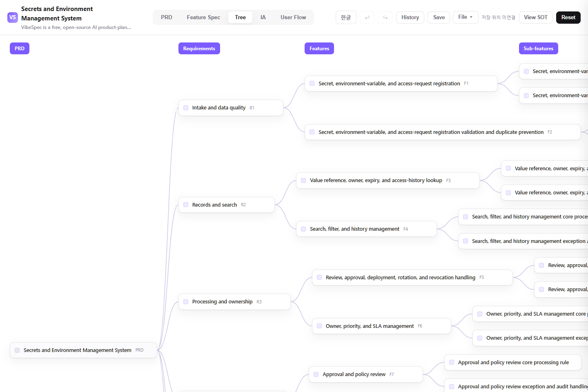The height and width of the screenshot is (392, 588).
Task: Click the Features column header badge
Action: (319, 49)
